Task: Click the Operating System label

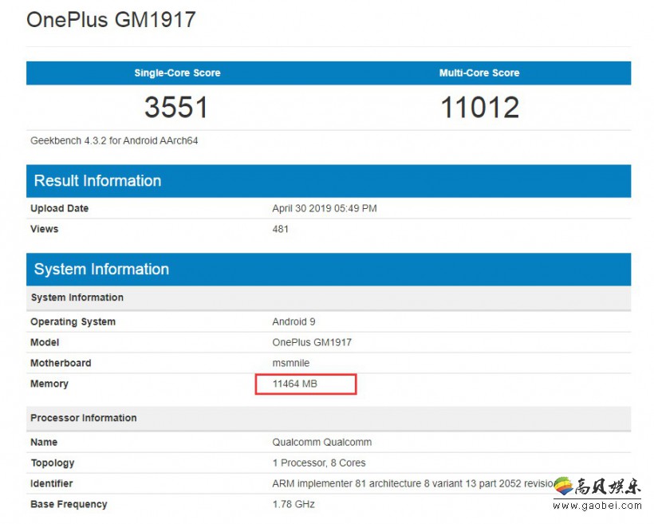Action: (x=73, y=321)
